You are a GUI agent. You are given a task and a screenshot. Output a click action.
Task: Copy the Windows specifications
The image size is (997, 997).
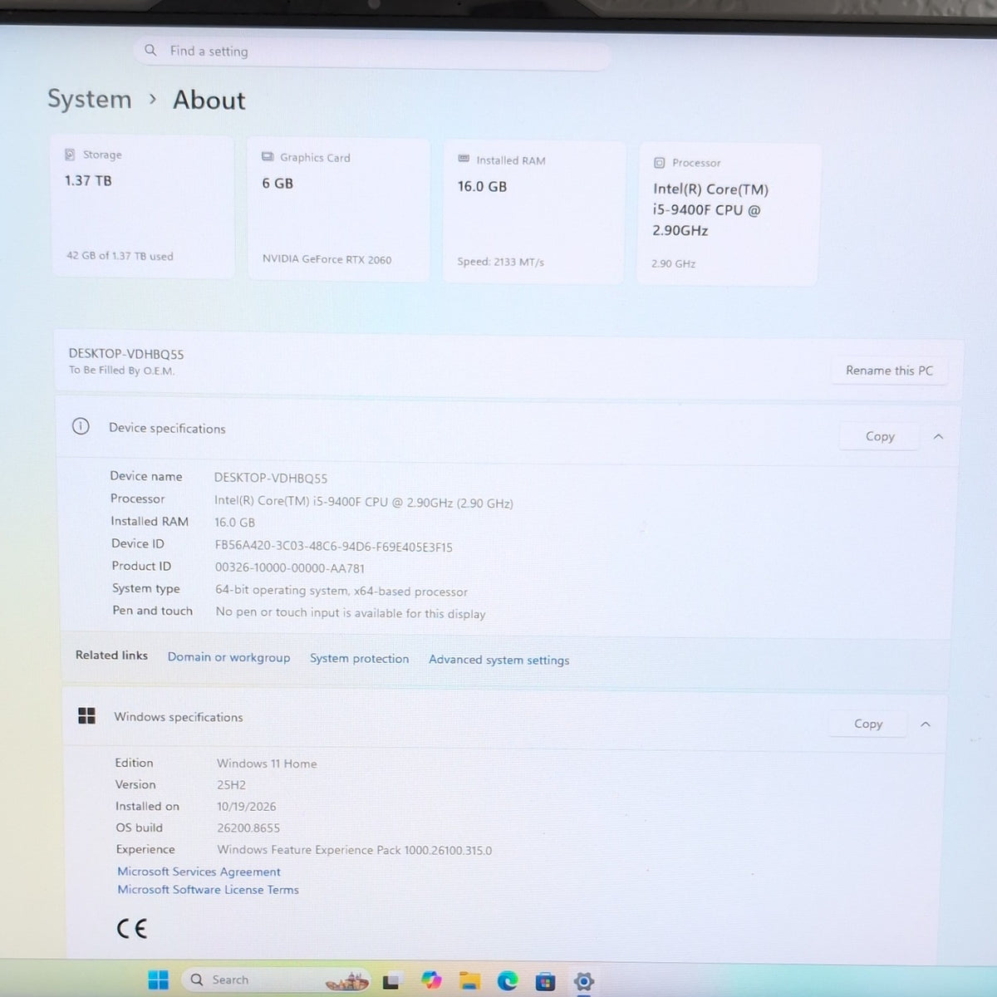tap(868, 724)
